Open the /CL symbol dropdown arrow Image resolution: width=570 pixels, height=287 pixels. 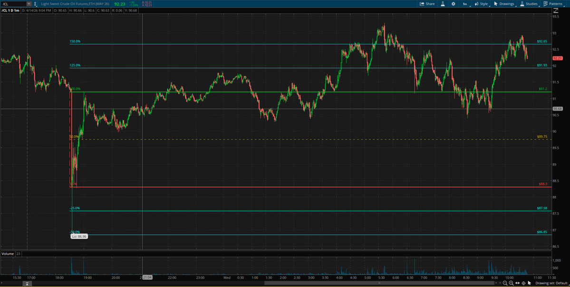[x=28, y=3]
